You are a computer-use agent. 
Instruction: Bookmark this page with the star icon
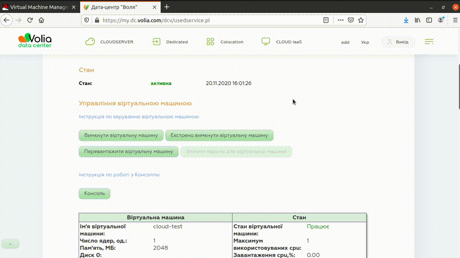click(361, 21)
